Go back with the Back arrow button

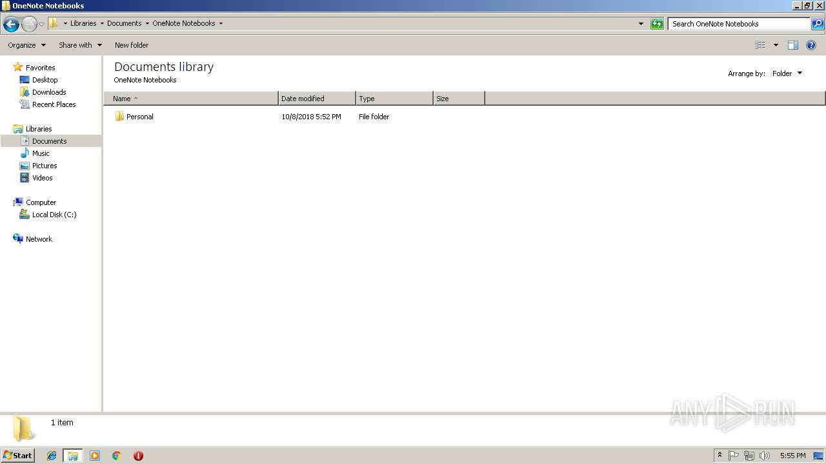11,24
